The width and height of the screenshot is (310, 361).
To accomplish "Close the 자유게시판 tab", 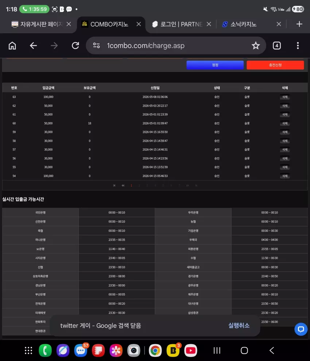I will click(69, 24).
